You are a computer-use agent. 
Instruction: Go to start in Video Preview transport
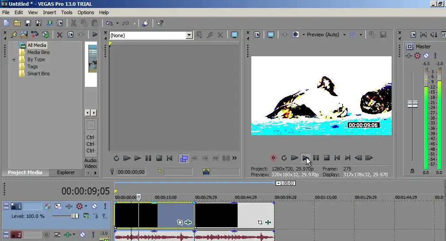(337, 158)
